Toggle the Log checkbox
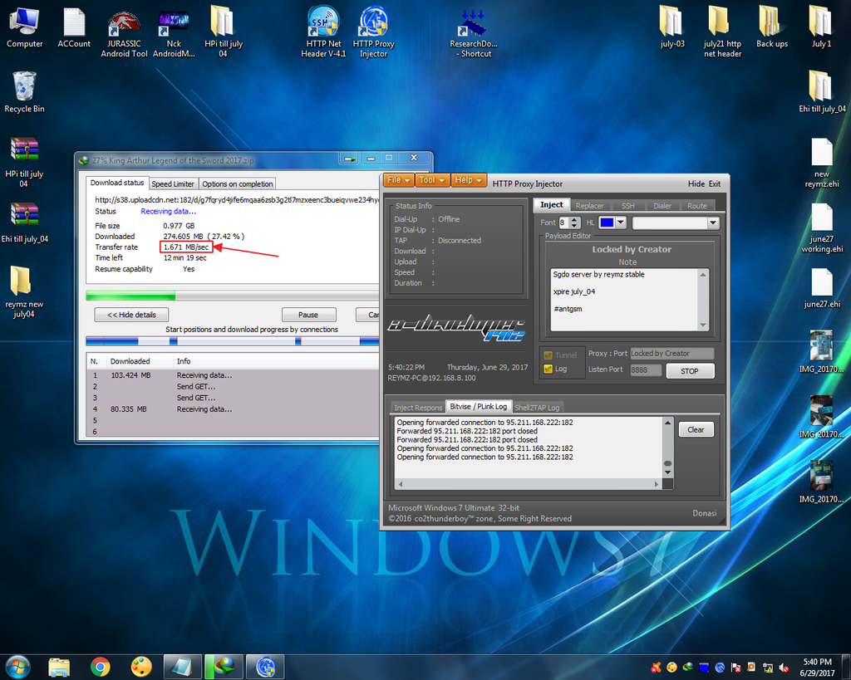The width and height of the screenshot is (851, 680). pyautogui.click(x=548, y=369)
